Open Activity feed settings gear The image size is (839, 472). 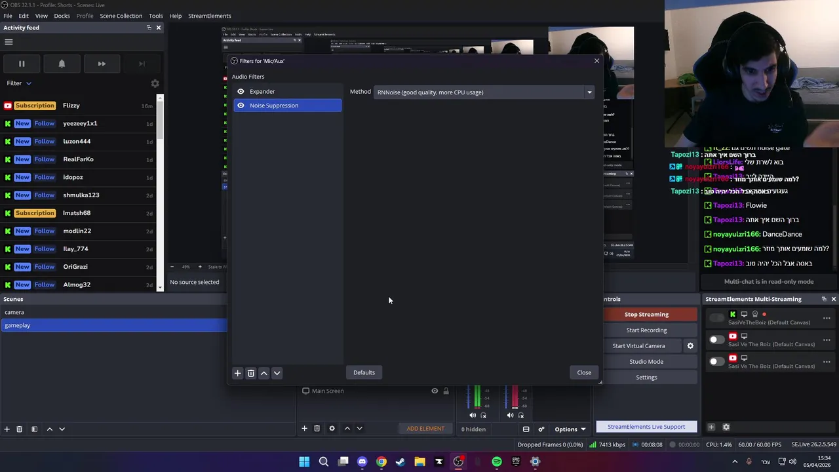[155, 83]
